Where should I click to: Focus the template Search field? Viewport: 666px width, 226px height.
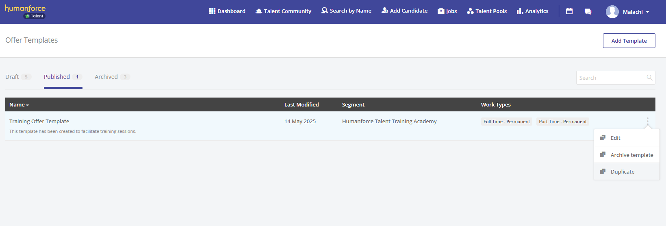pos(611,78)
